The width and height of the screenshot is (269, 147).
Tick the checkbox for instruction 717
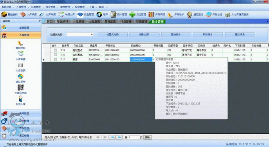coord(56,59)
